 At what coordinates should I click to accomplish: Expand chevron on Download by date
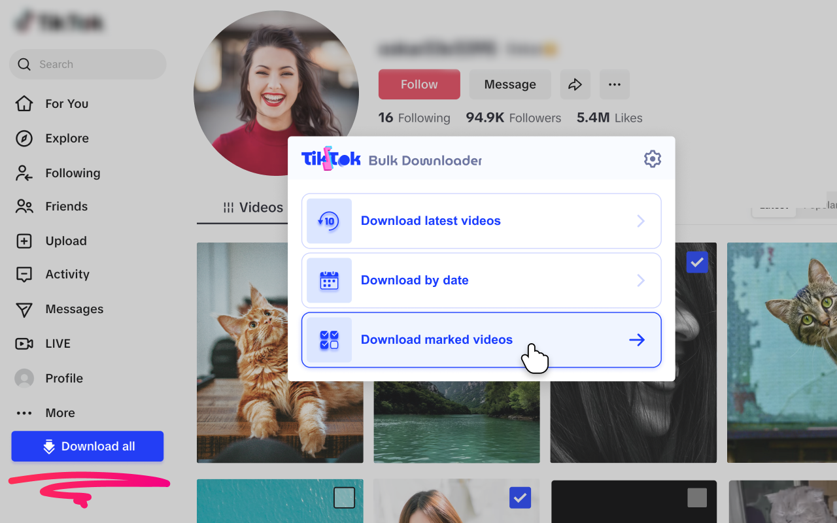(641, 280)
